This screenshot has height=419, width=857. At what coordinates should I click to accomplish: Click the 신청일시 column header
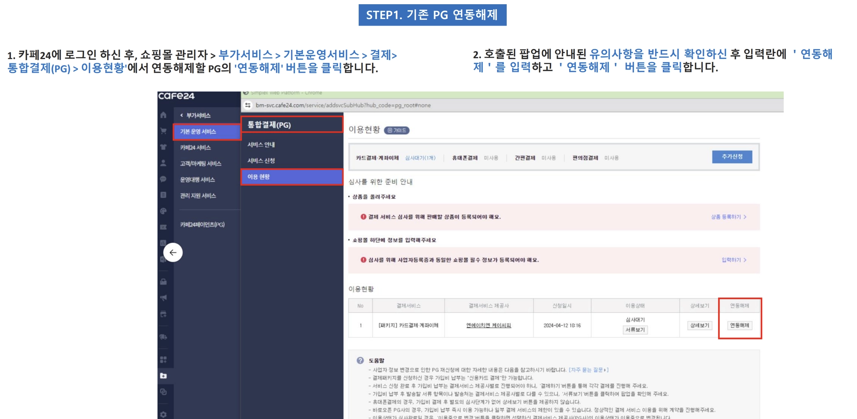[562, 306]
